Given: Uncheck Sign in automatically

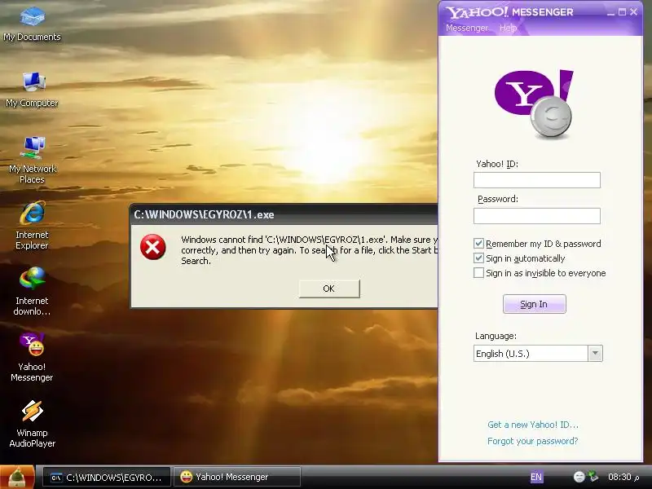Looking at the screenshot, I should click(x=478, y=258).
